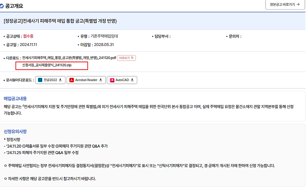Click the AutoCAD letter-A icon

pyautogui.click(x=112, y=80)
